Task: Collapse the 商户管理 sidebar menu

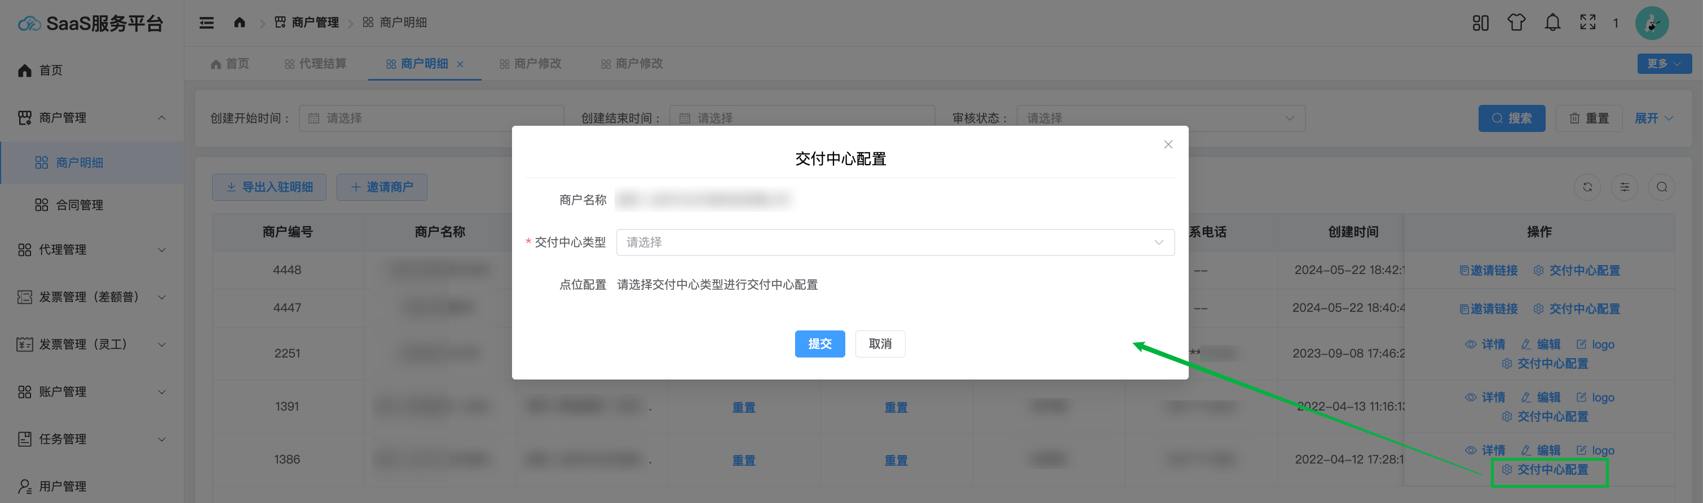Action: (x=91, y=118)
